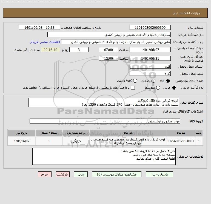The width and height of the screenshot is (211, 204).
Task: Click the unit cell کیلوگرم
Action: (76, 141)
